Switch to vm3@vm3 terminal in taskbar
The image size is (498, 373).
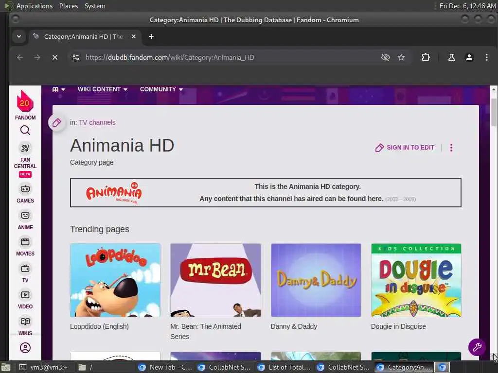pyautogui.click(x=44, y=367)
